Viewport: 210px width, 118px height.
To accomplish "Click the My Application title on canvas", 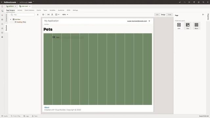I will click(52, 21).
